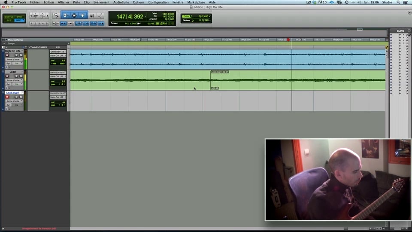Enable Slip edit mode
412x232 pixels.
[x=9, y=20]
